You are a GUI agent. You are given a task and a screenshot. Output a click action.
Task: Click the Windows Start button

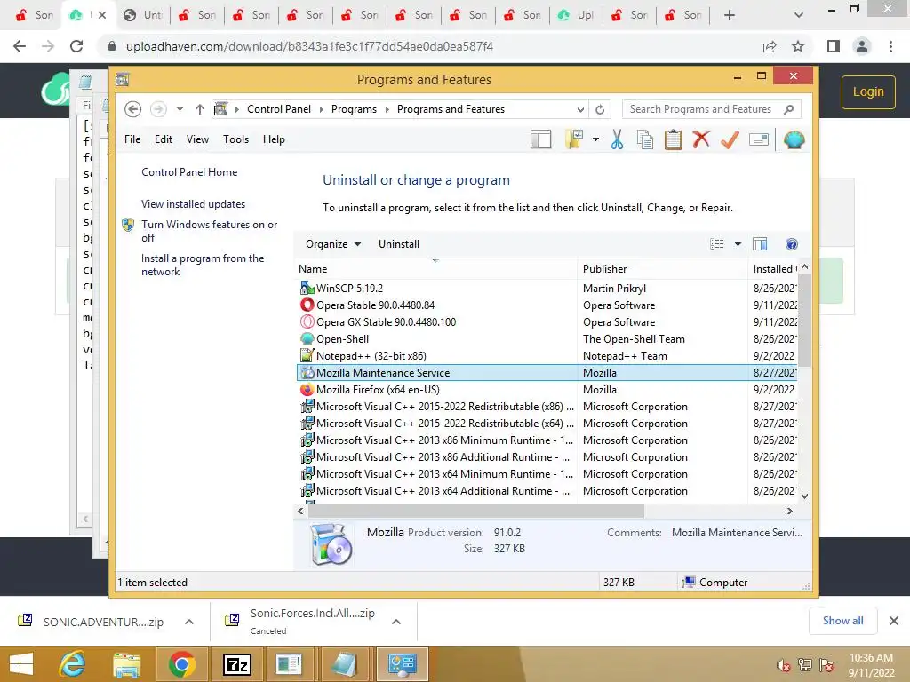click(x=21, y=664)
